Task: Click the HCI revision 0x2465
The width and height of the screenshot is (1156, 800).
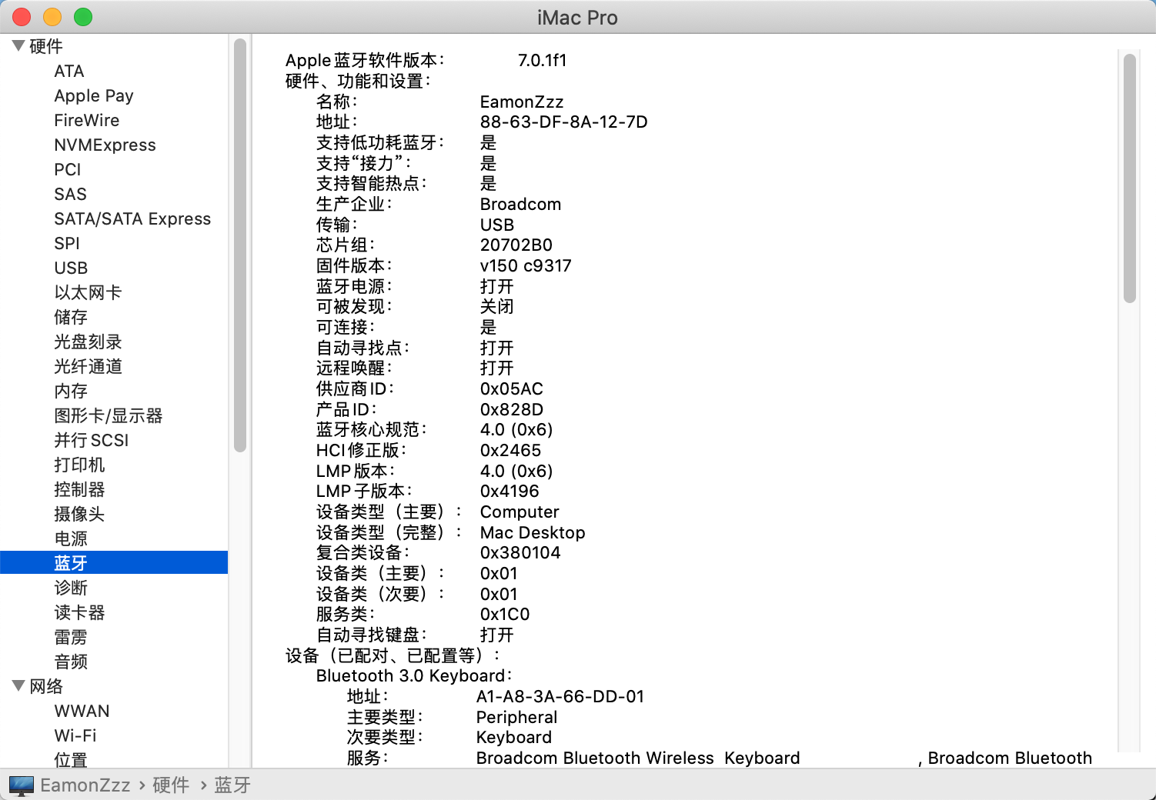Action: [510, 450]
